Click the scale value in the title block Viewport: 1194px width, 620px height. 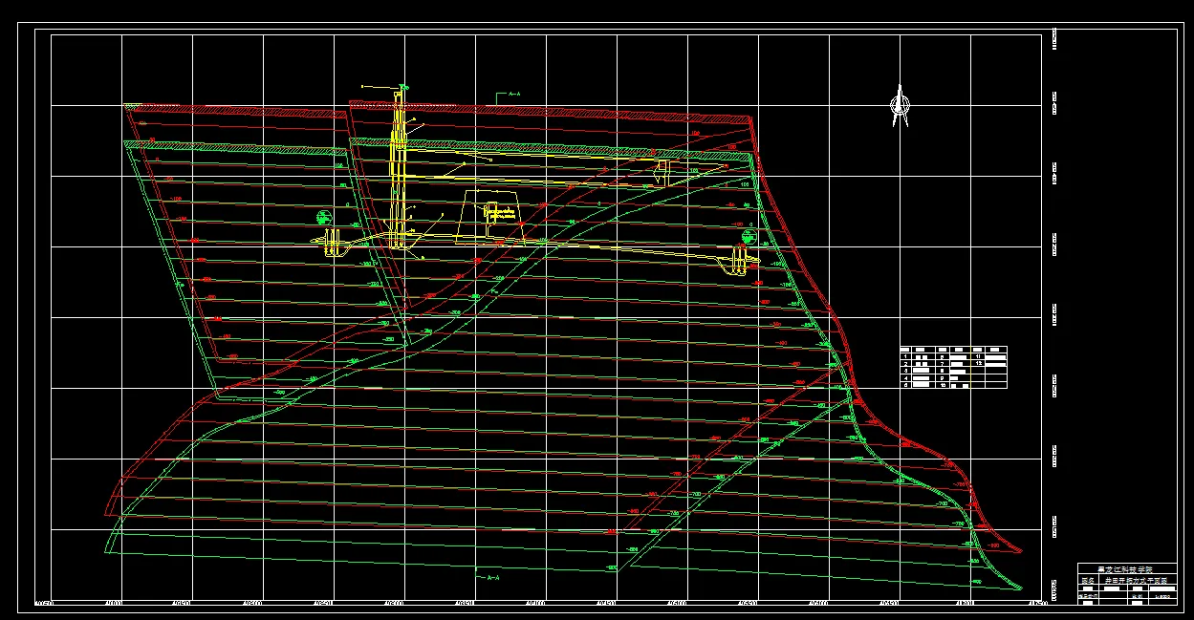pos(1162,596)
